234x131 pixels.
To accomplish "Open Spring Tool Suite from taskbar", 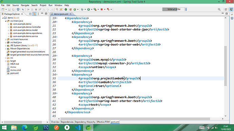I will (x=88, y=128).
